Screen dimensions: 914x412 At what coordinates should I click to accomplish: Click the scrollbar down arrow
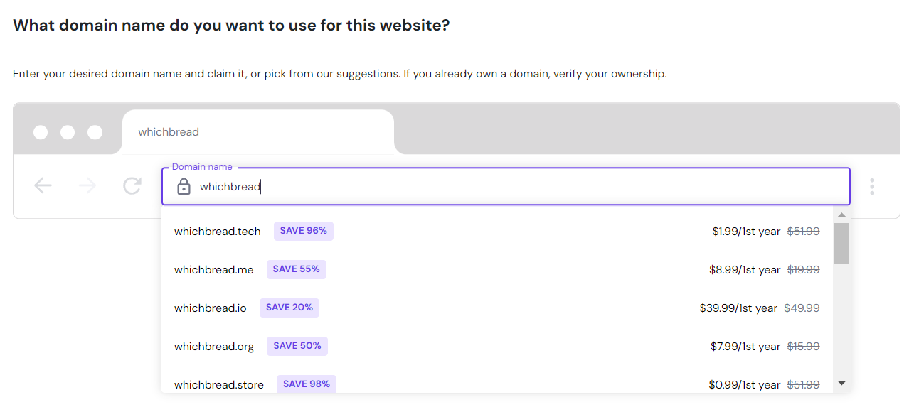click(841, 383)
